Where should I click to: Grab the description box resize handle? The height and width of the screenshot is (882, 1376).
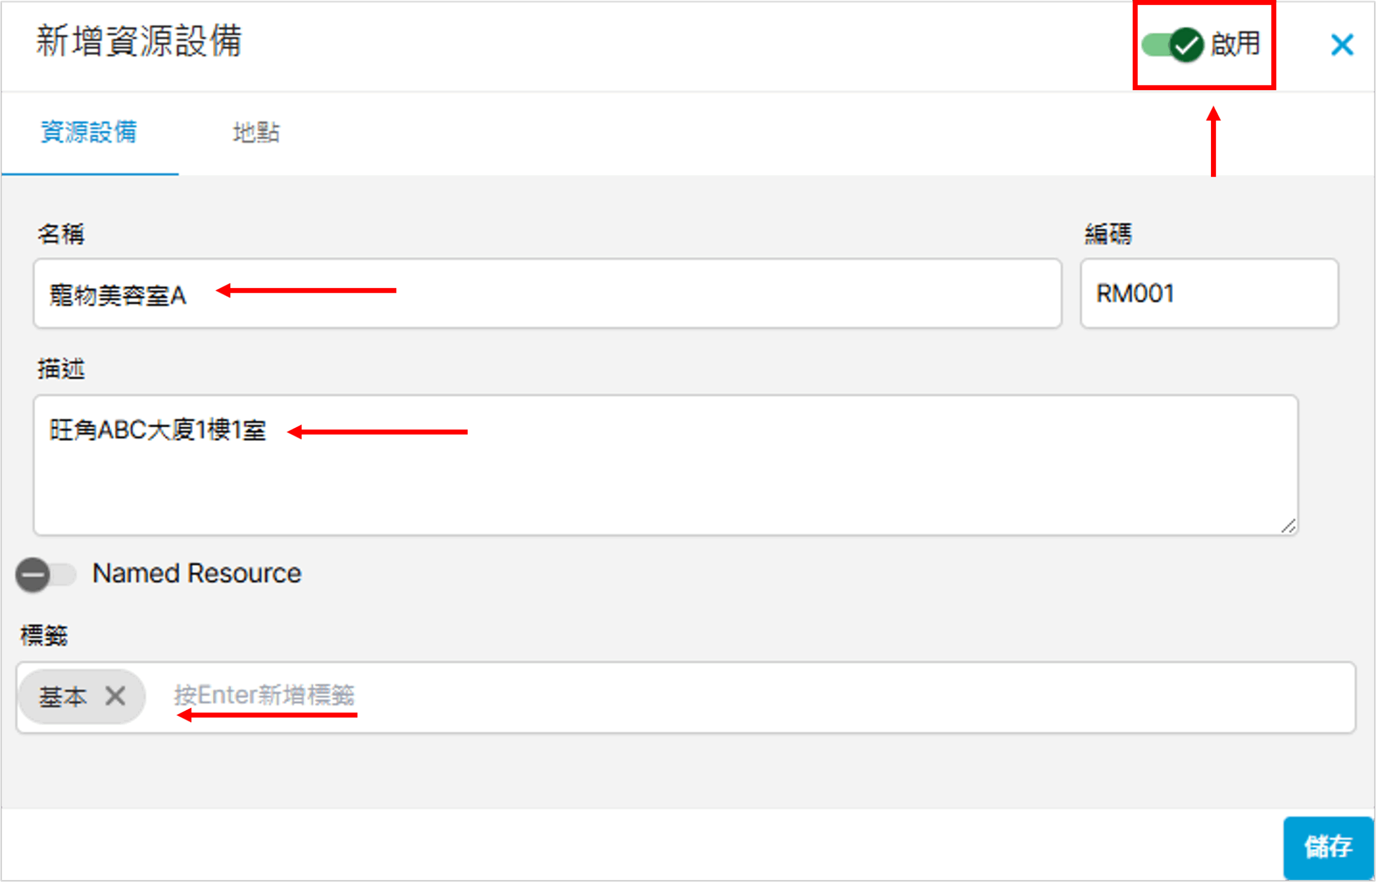pos(1288,526)
